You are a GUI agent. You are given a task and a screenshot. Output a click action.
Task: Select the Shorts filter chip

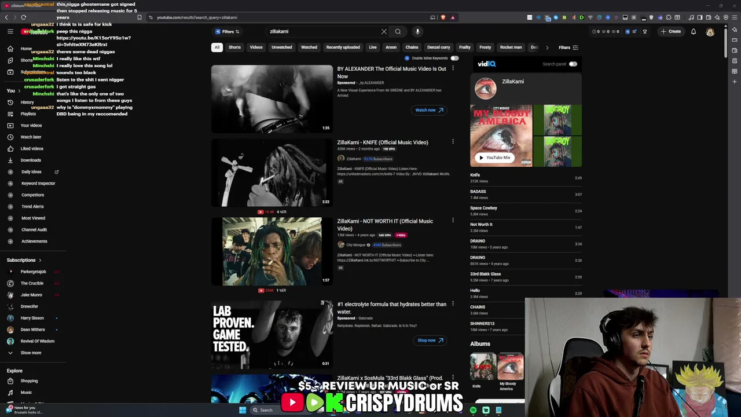click(234, 47)
